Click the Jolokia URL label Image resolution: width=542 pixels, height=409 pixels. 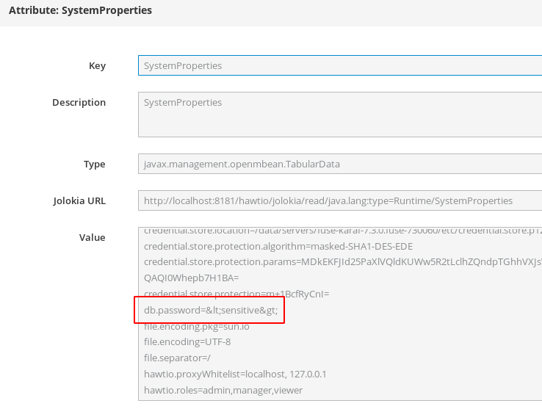tap(79, 200)
